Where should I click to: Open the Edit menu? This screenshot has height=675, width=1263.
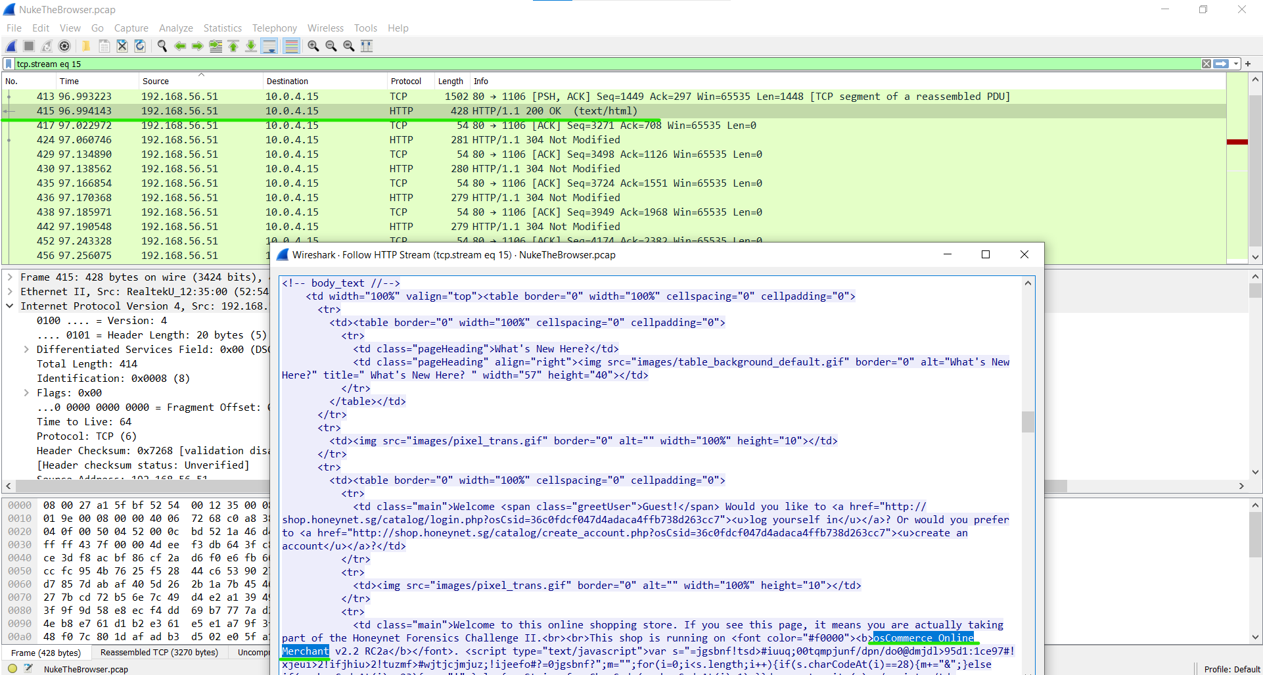pos(41,28)
